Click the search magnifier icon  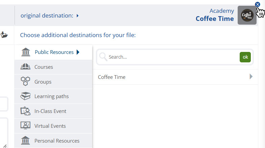click(103, 57)
